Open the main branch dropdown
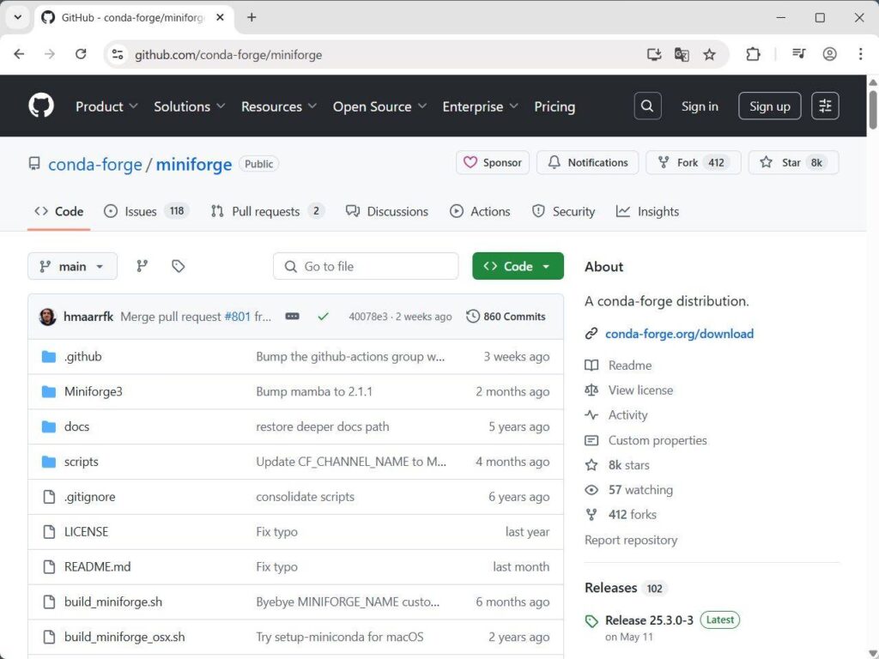Screen dimensions: 879x659 pos(72,266)
